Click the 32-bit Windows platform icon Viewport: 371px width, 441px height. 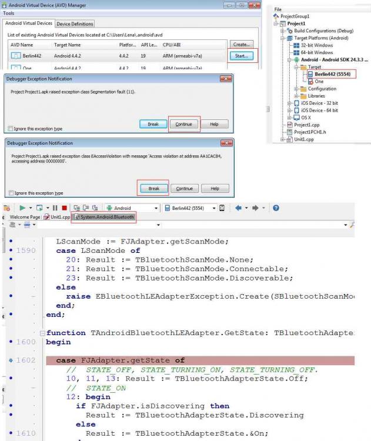click(x=296, y=45)
